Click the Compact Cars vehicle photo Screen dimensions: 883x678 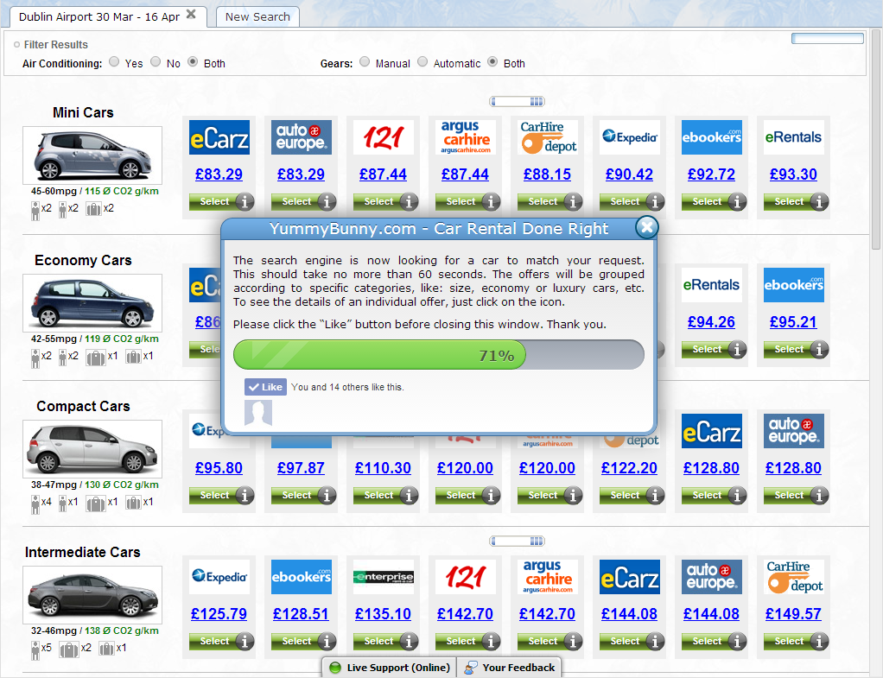tap(92, 449)
